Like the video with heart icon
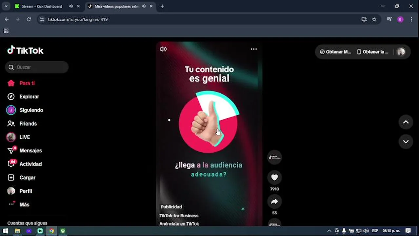Viewport: 419px width, 236px height. tap(274, 177)
